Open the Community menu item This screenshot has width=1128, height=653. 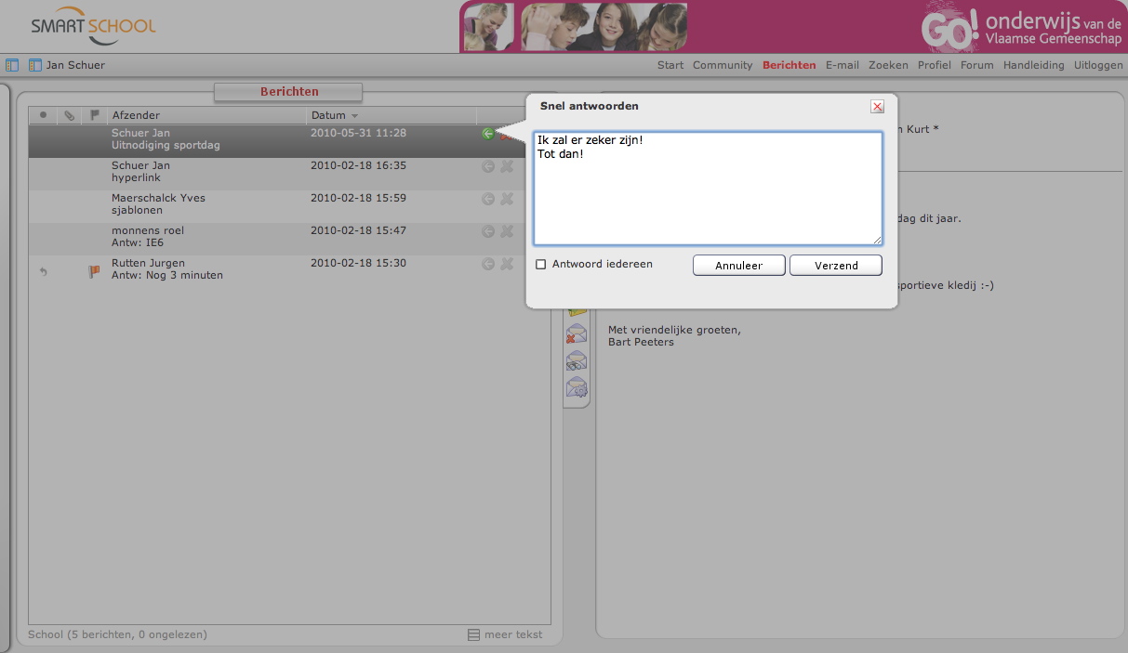click(x=723, y=65)
